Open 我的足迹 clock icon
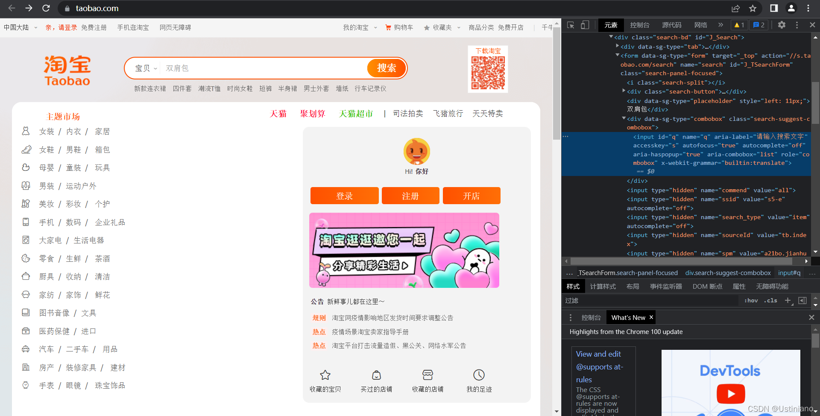 (x=479, y=375)
